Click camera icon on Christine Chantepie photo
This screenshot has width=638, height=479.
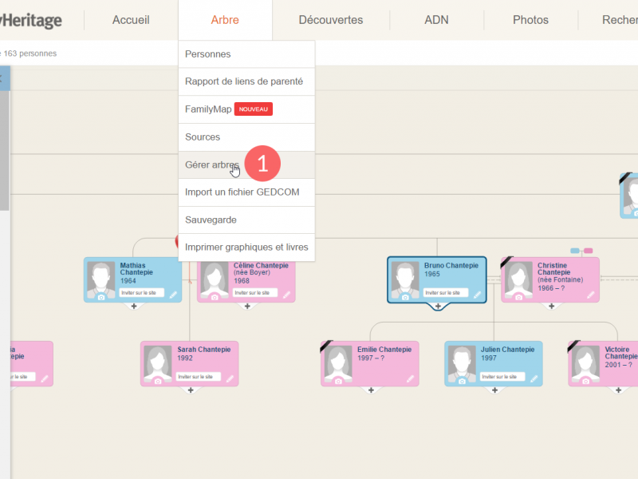[518, 297]
